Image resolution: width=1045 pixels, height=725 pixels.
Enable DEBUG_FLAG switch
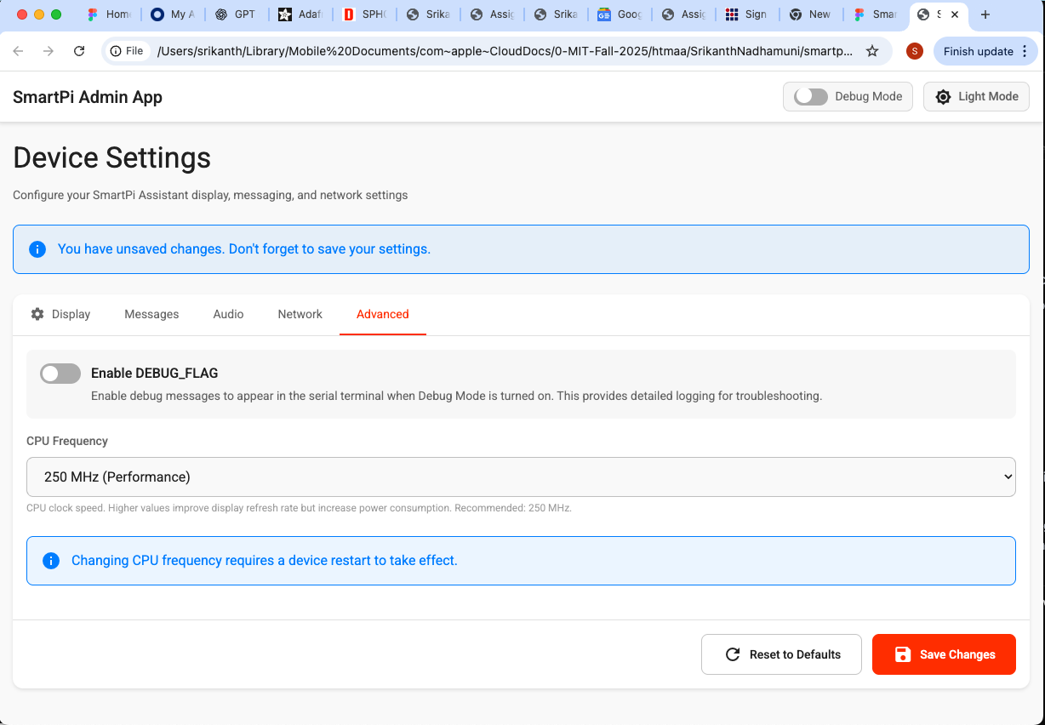pos(60,374)
